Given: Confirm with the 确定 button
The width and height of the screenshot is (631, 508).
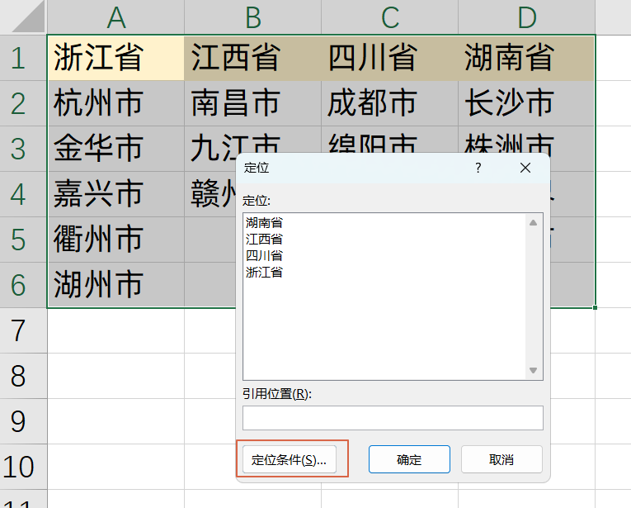Looking at the screenshot, I should point(409,459).
